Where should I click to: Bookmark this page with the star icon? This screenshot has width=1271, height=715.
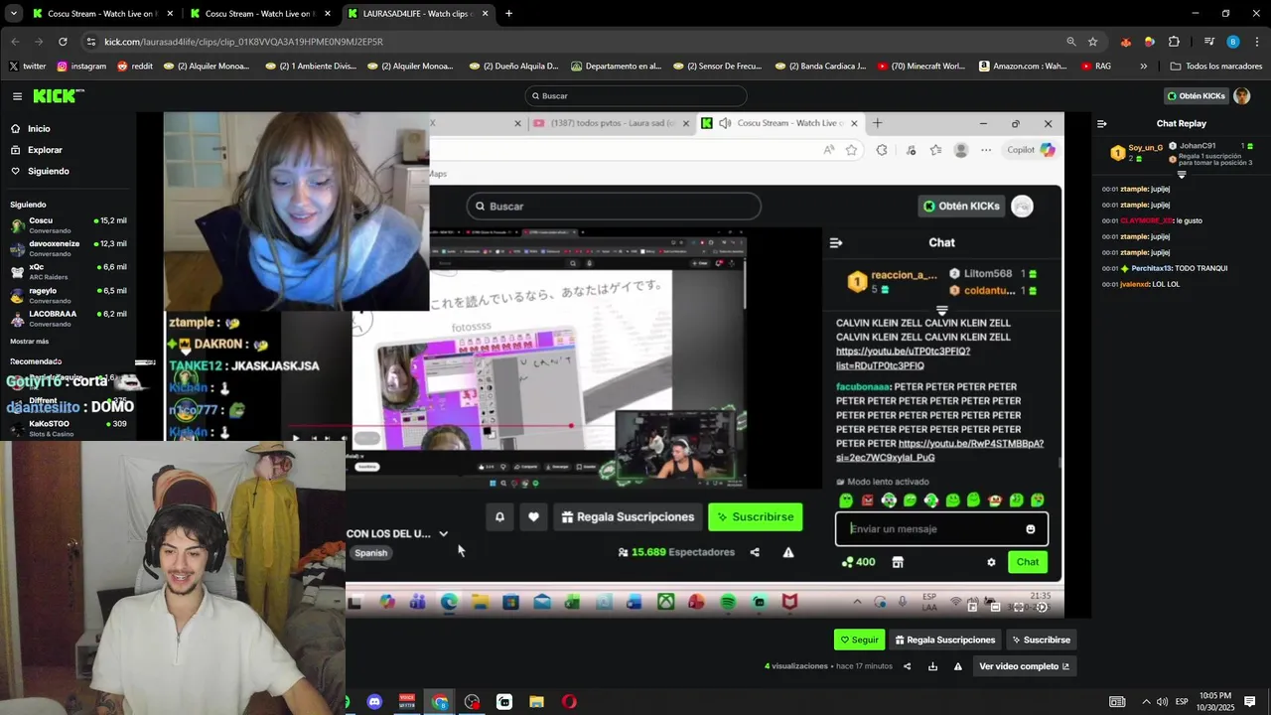pyautogui.click(x=1092, y=42)
